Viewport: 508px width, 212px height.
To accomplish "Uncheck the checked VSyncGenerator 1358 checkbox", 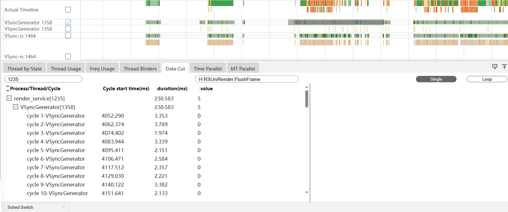I will coord(68,22).
